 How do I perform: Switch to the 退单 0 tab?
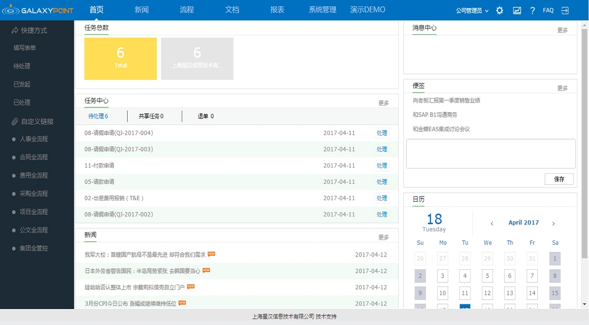206,116
